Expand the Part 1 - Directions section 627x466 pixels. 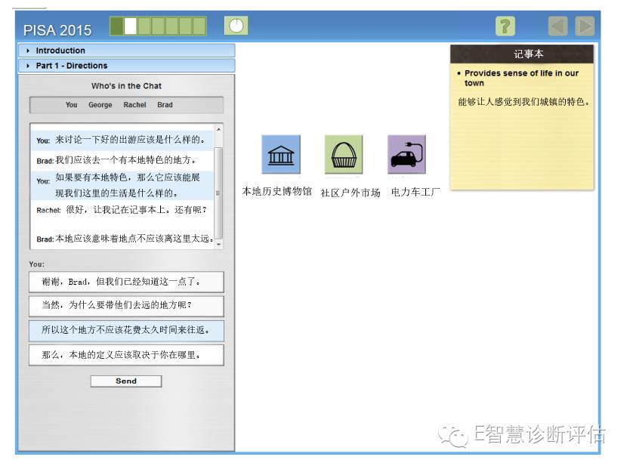126,66
